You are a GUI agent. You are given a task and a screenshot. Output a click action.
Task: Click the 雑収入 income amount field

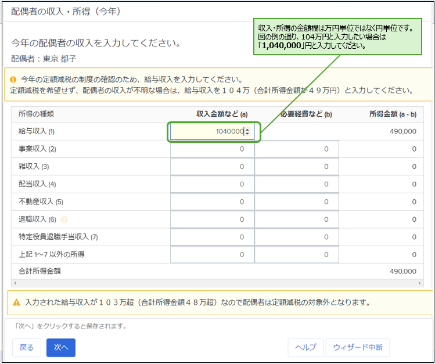click(x=212, y=167)
